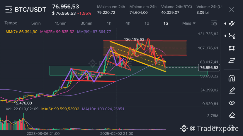Click the 58.658,22 price axis label
This screenshot has width=243, height=136.
tap(209, 76)
